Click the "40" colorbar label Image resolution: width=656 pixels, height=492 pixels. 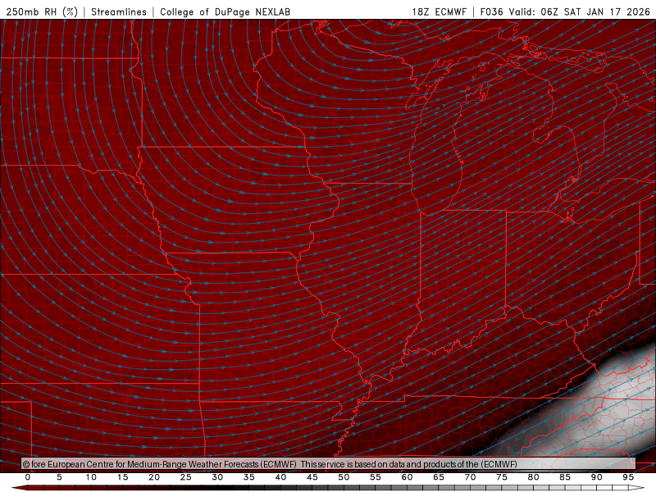point(280,477)
